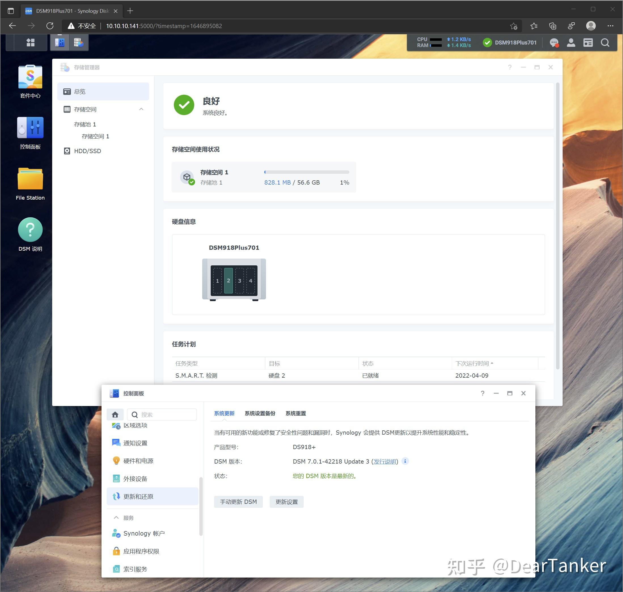The width and height of the screenshot is (623, 592).
Task: Click the Control Panel search field
Action: click(x=162, y=414)
